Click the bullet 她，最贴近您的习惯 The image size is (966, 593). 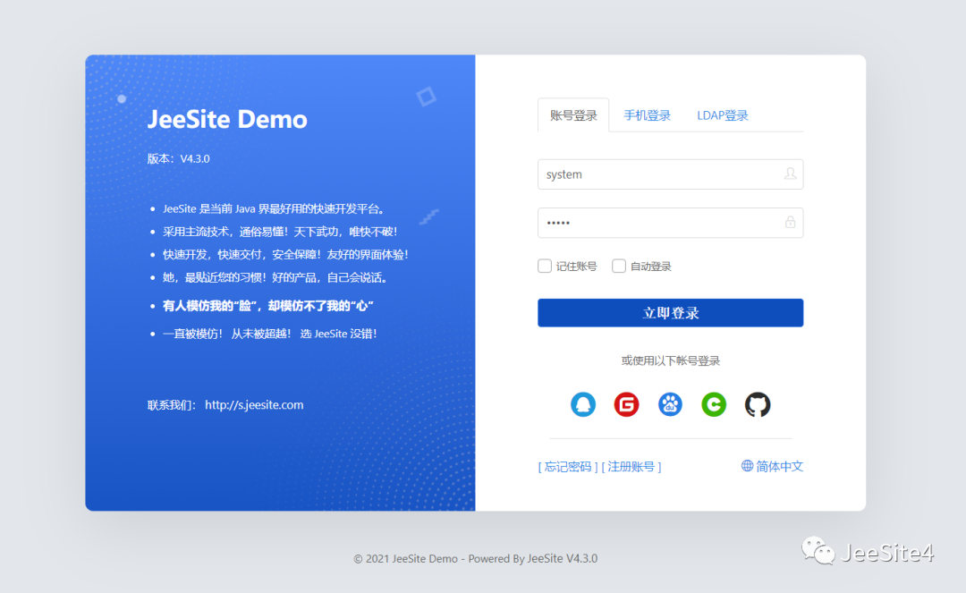pos(276,278)
